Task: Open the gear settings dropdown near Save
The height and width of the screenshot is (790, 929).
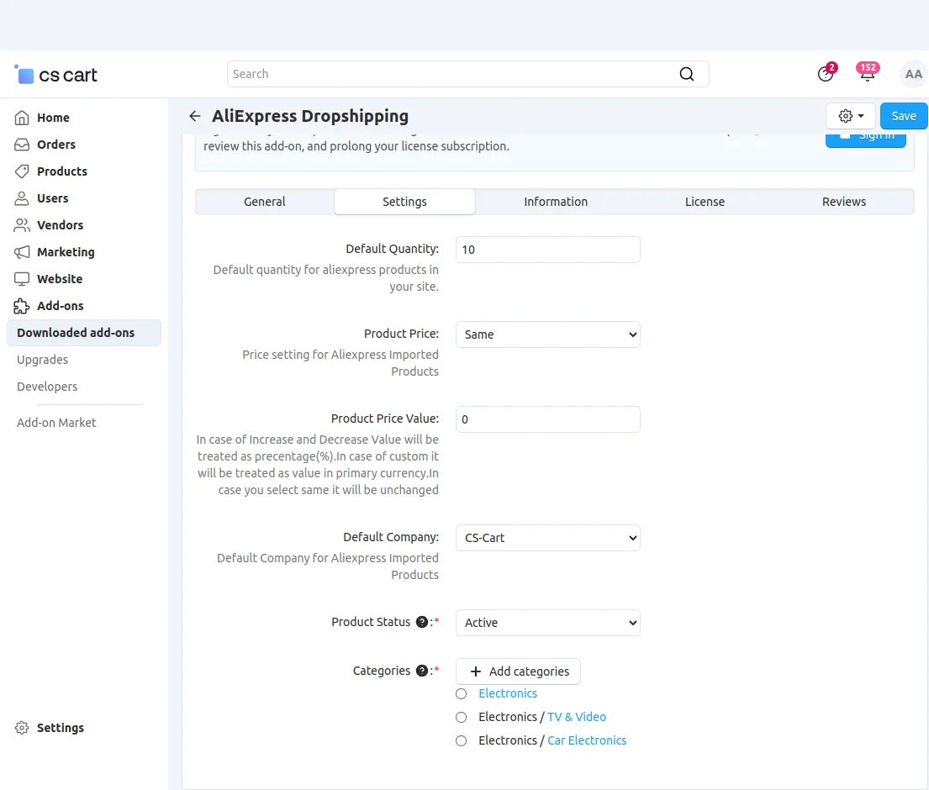Action: tap(851, 116)
